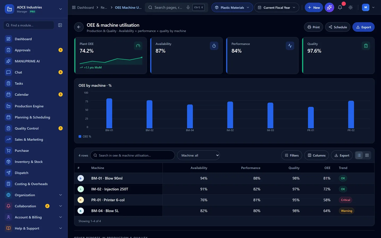Click the Print button
Screen dimensions: 381x238
[x=314, y=27]
